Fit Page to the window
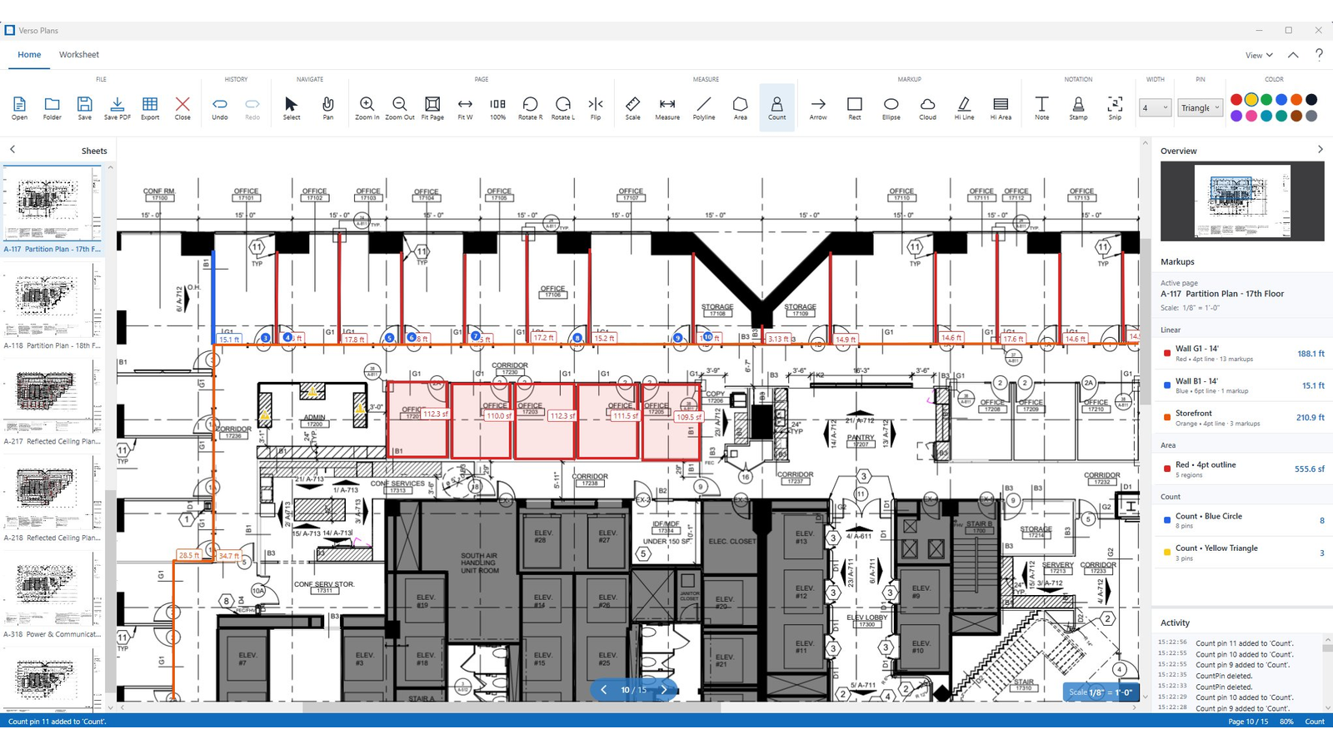This screenshot has width=1333, height=749. [x=432, y=107]
